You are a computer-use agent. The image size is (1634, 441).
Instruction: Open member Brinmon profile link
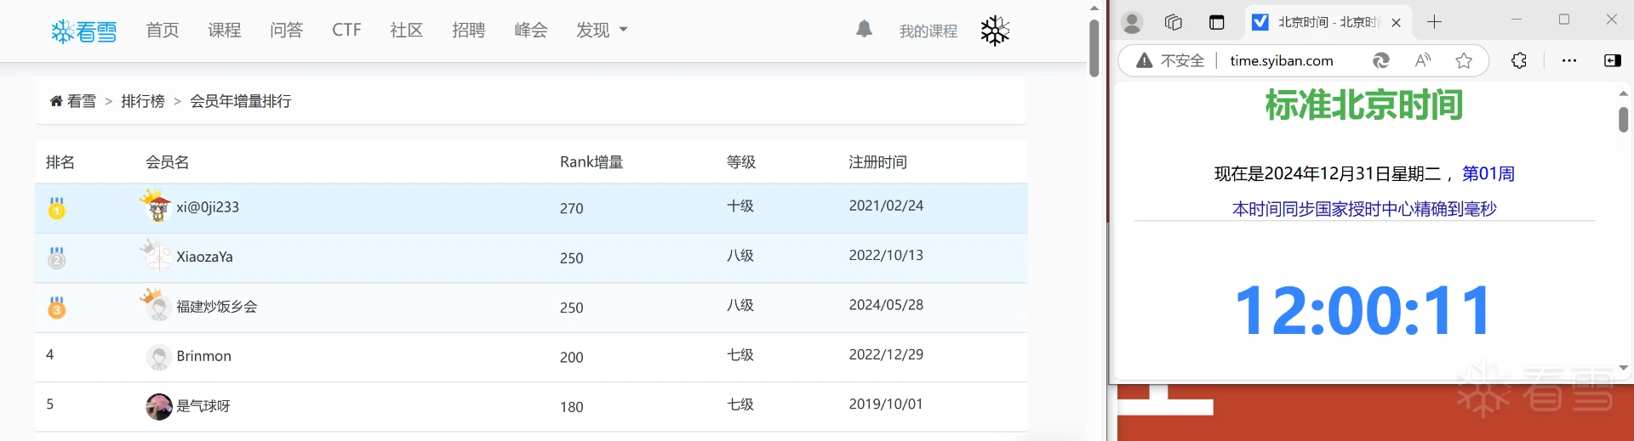click(204, 356)
